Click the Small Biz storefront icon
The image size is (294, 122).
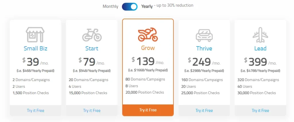tap(35, 35)
